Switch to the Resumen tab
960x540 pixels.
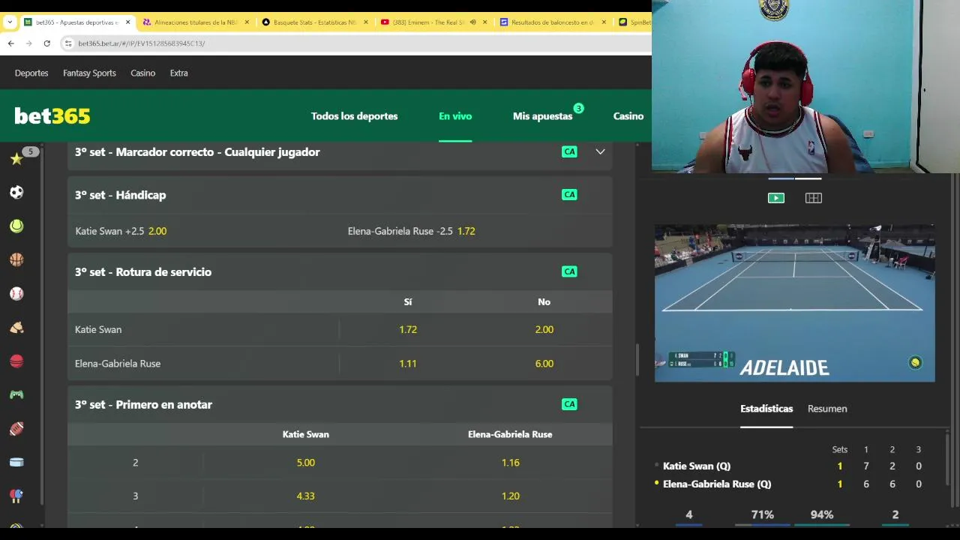click(x=827, y=409)
